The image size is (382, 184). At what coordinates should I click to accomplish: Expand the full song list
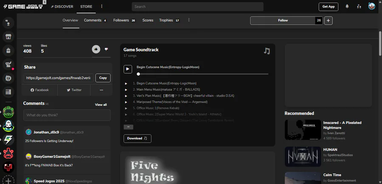point(128,127)
